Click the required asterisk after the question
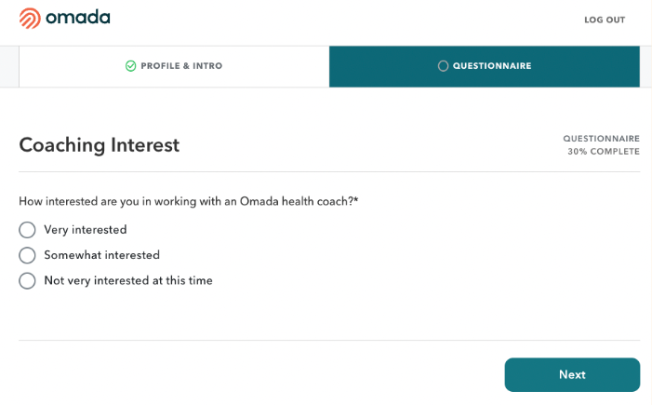652x405 pixels. tap(355, 200)
